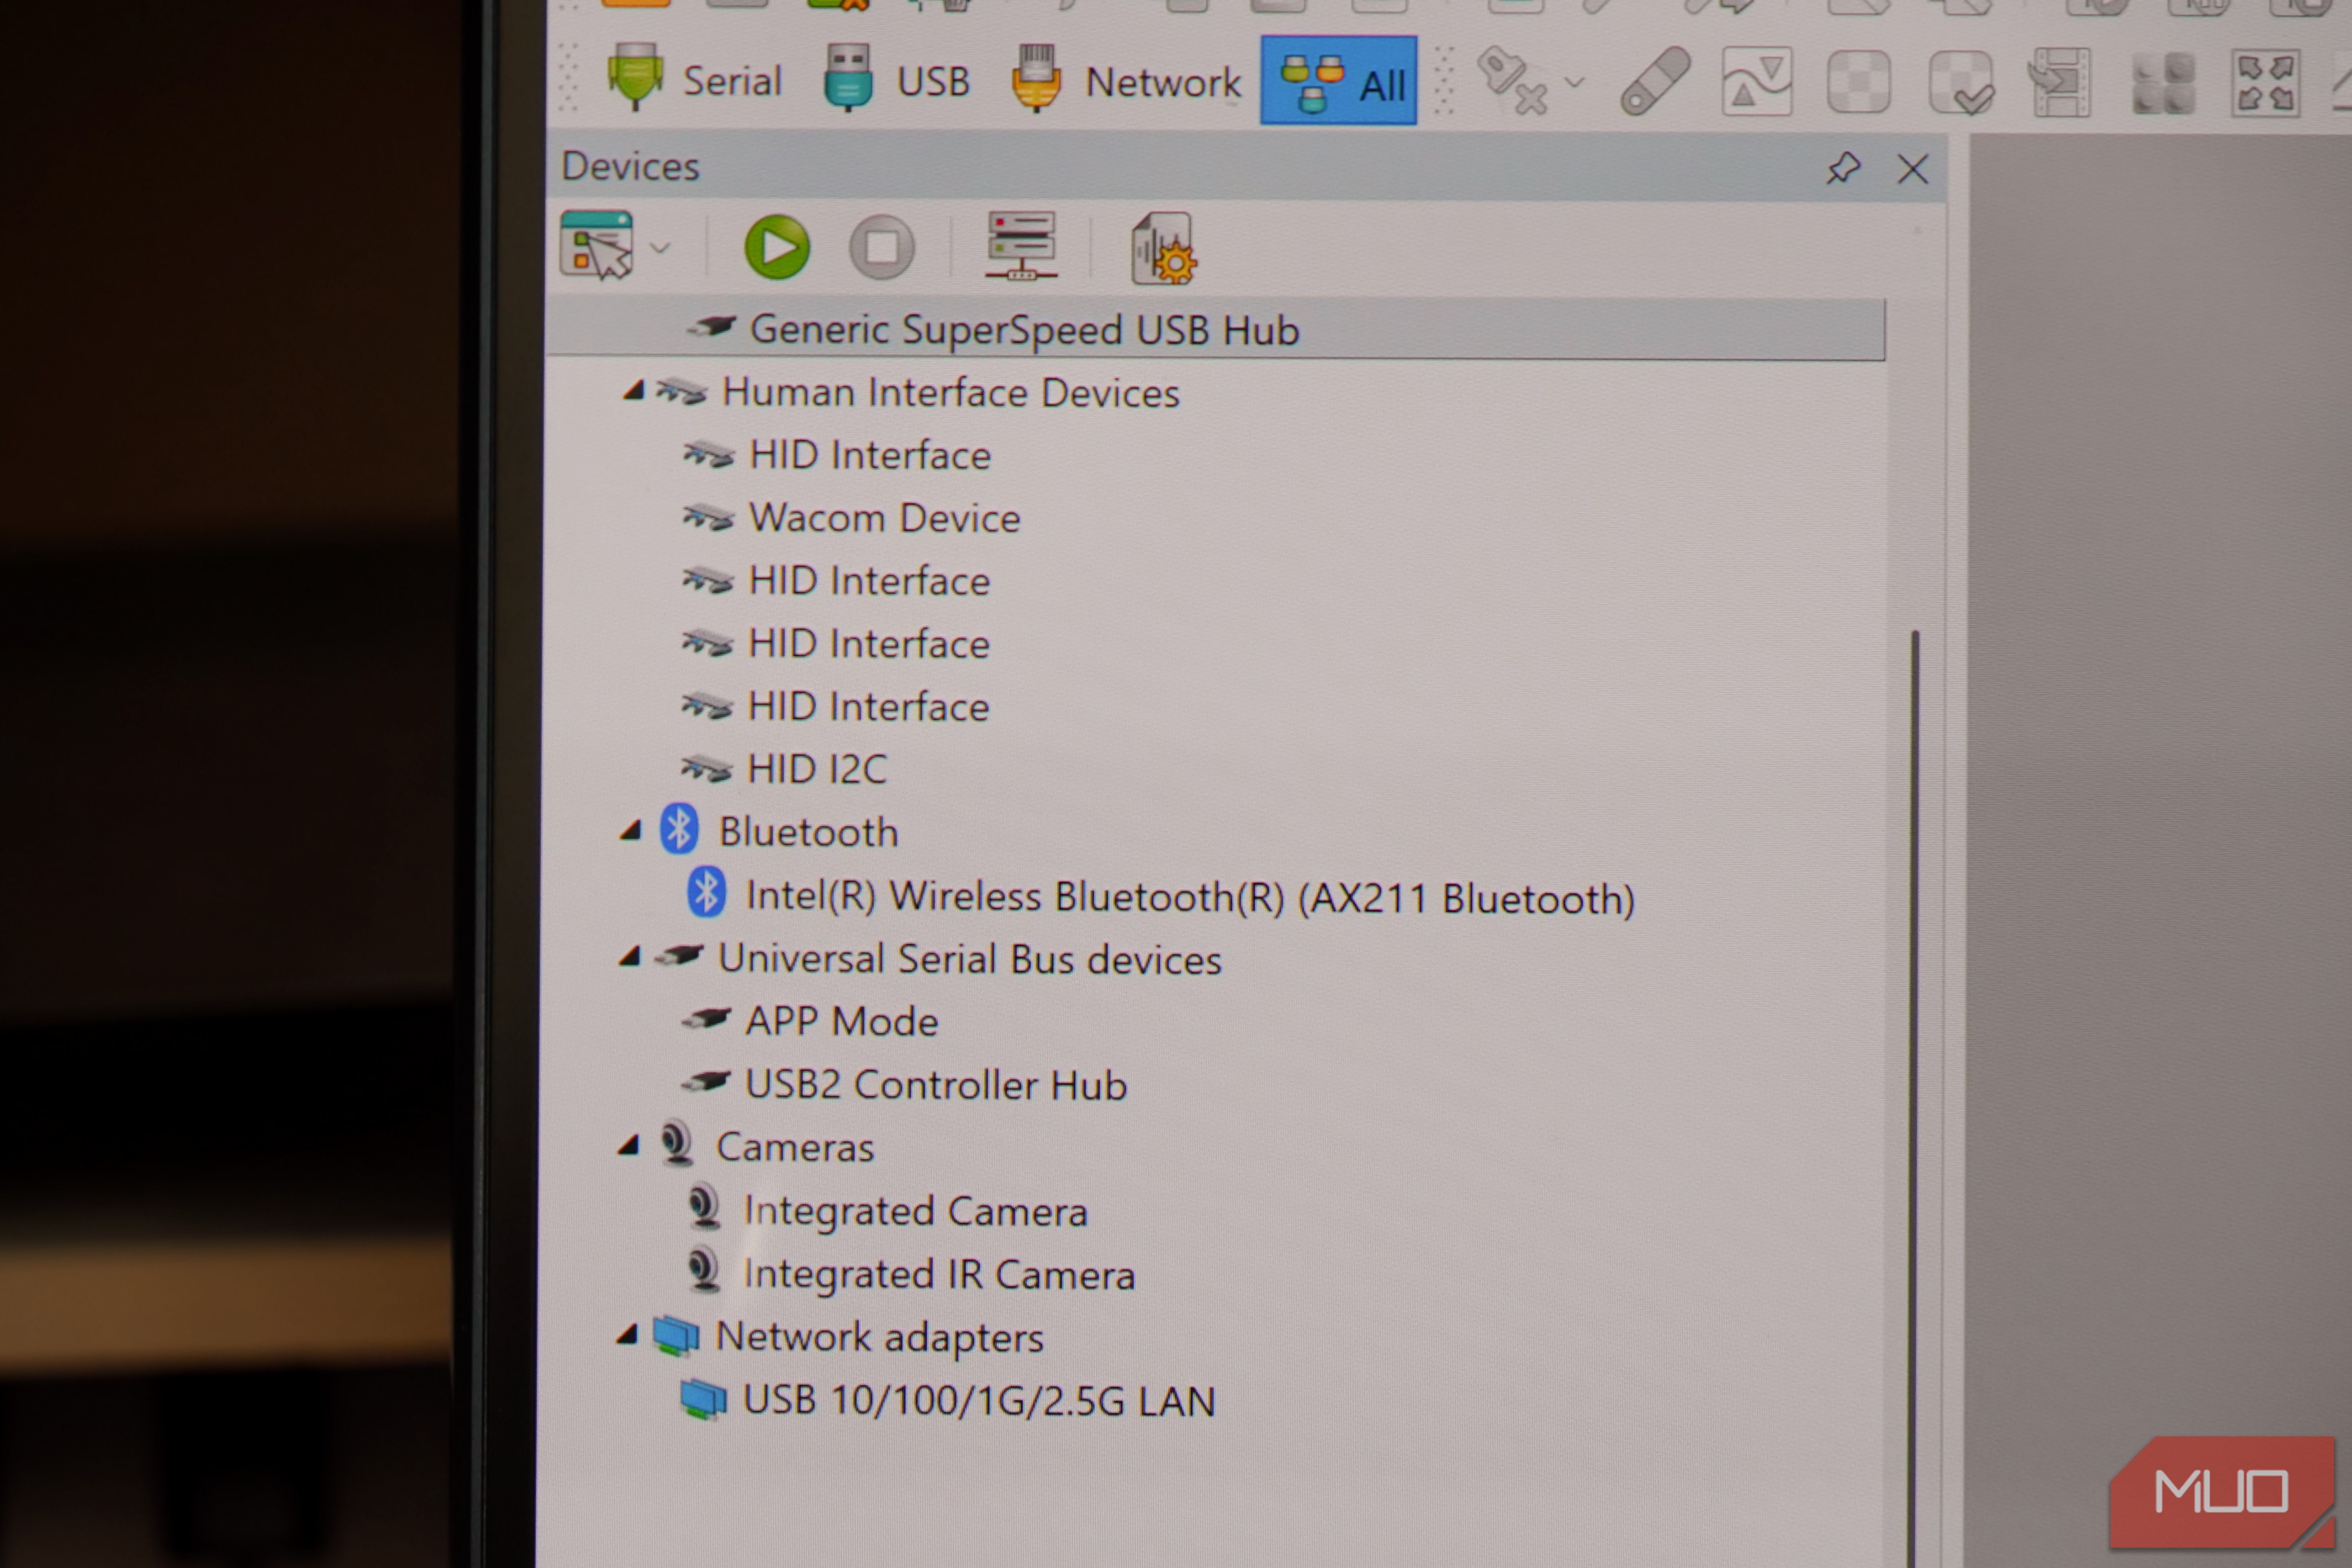Viewport: 2352px width, 1568px height.
Task: Click webcam icon beside Integrated IR Camera
Action: [x=705, y=1271]
